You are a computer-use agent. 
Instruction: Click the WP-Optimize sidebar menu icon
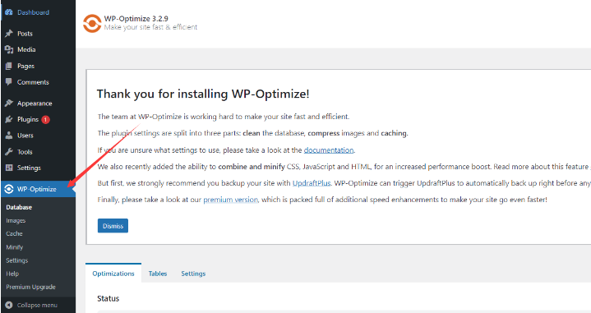point(9,189)
